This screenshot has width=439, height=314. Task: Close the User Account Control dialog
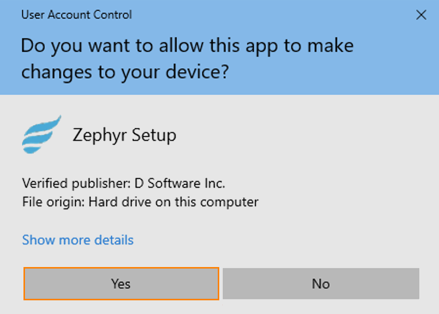coord(421,15)
